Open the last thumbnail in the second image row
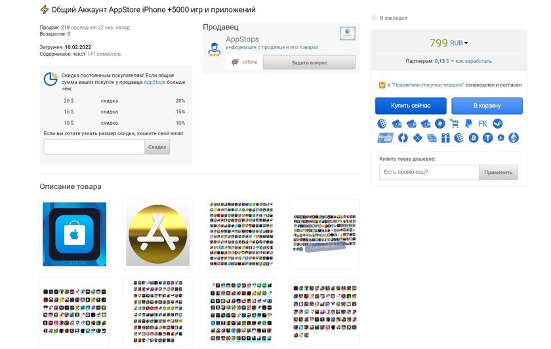Screen dimensions: 551x349 [x=325, y=312]
